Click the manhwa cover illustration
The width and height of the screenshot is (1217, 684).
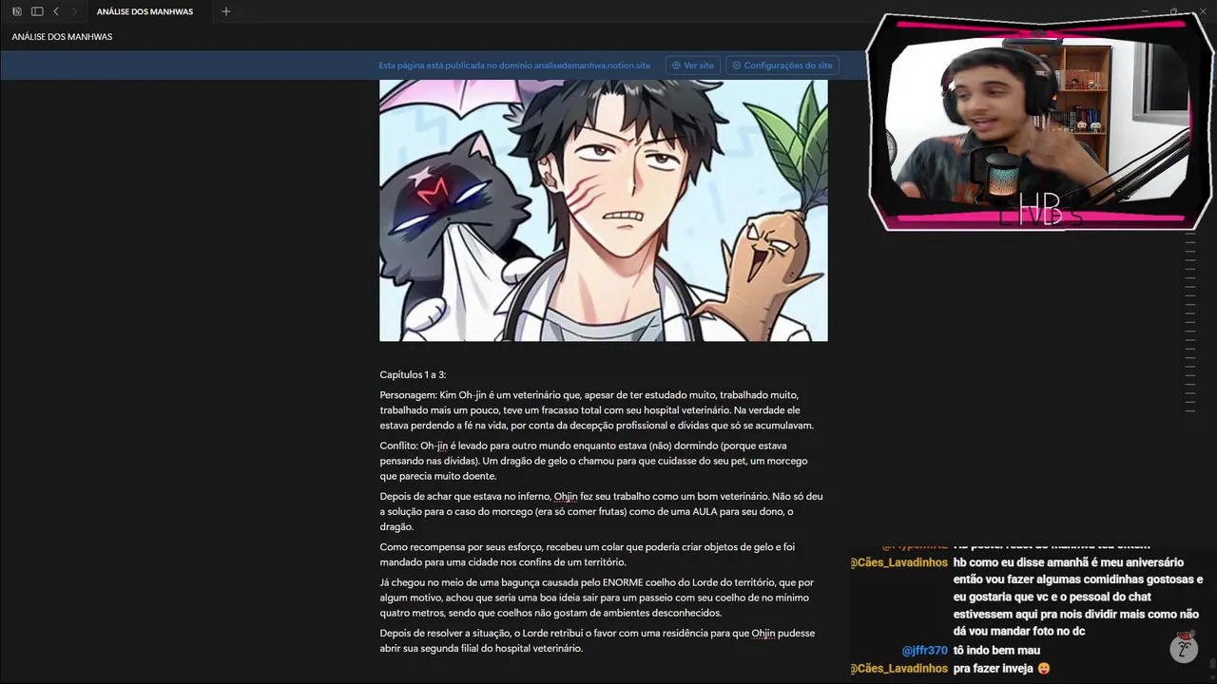click(x=604, y=210)
